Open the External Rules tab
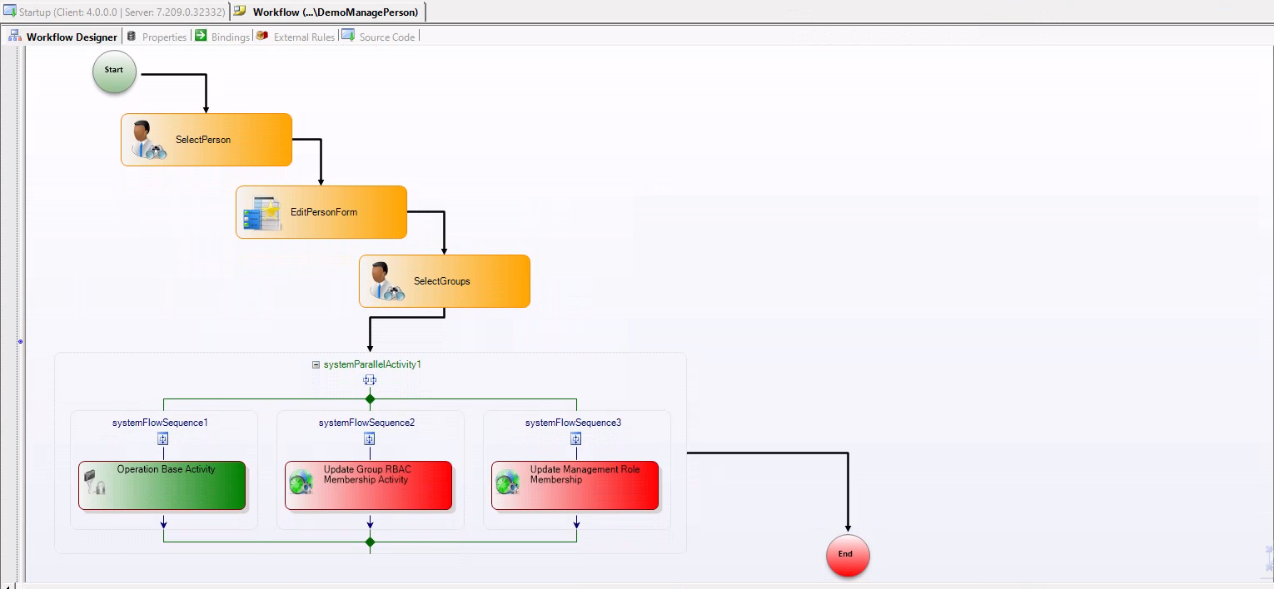This screenshot has width=1274, height=589. tap(295, 37)
